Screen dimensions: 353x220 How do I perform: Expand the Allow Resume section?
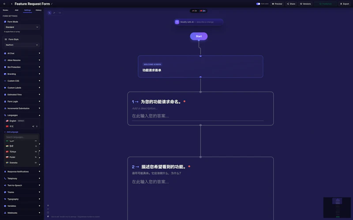point(22,60)
